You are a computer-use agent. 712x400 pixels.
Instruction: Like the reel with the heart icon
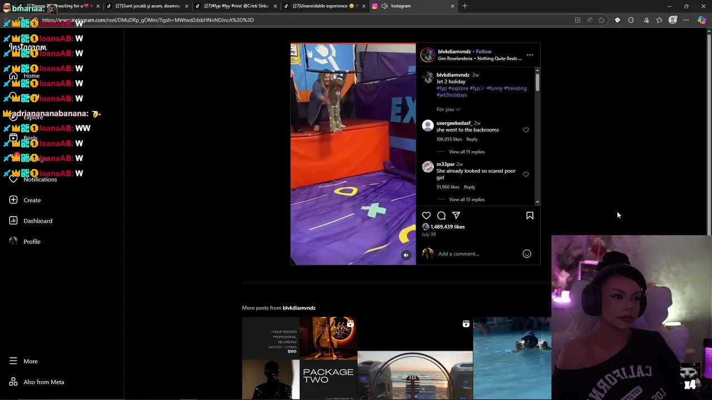coord(426,216)
